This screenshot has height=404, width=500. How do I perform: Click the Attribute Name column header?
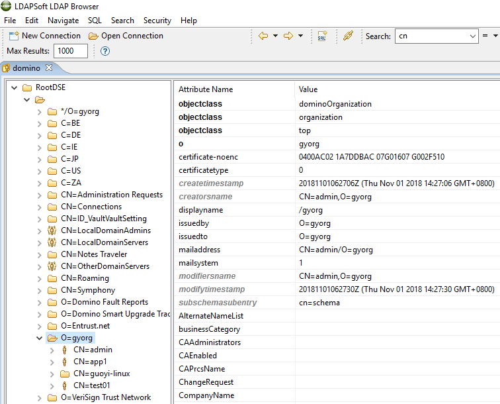205,89
